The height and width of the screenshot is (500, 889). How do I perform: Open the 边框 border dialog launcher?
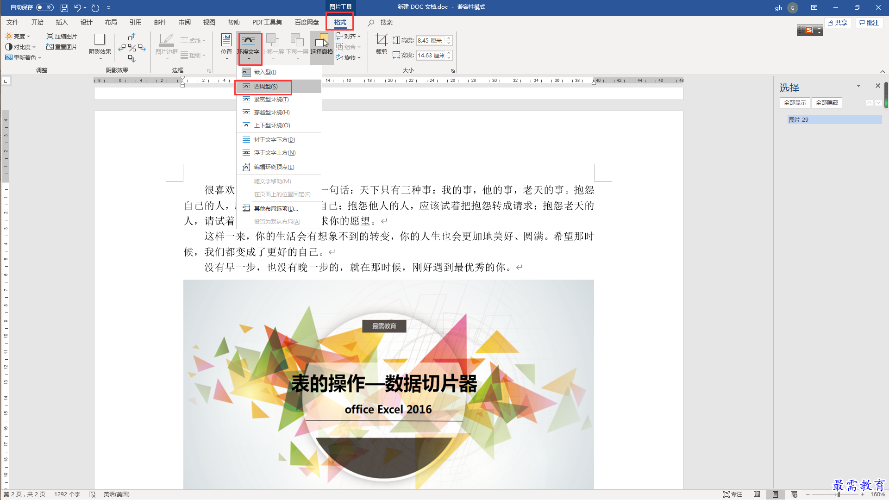209,70
